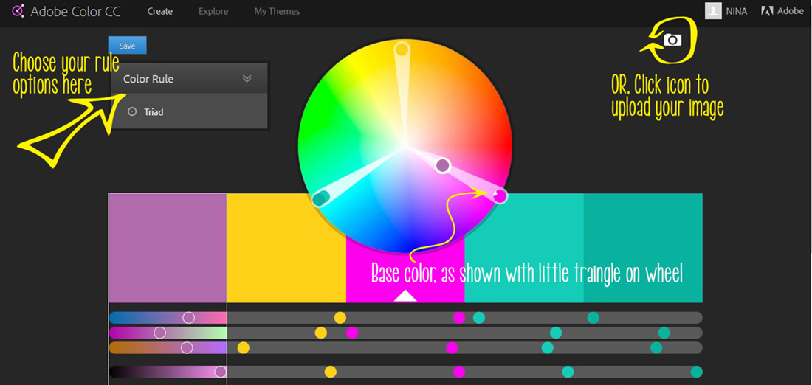Go to the Explore tab
Viewport: 812px width, 385px height.
point(213,11)
